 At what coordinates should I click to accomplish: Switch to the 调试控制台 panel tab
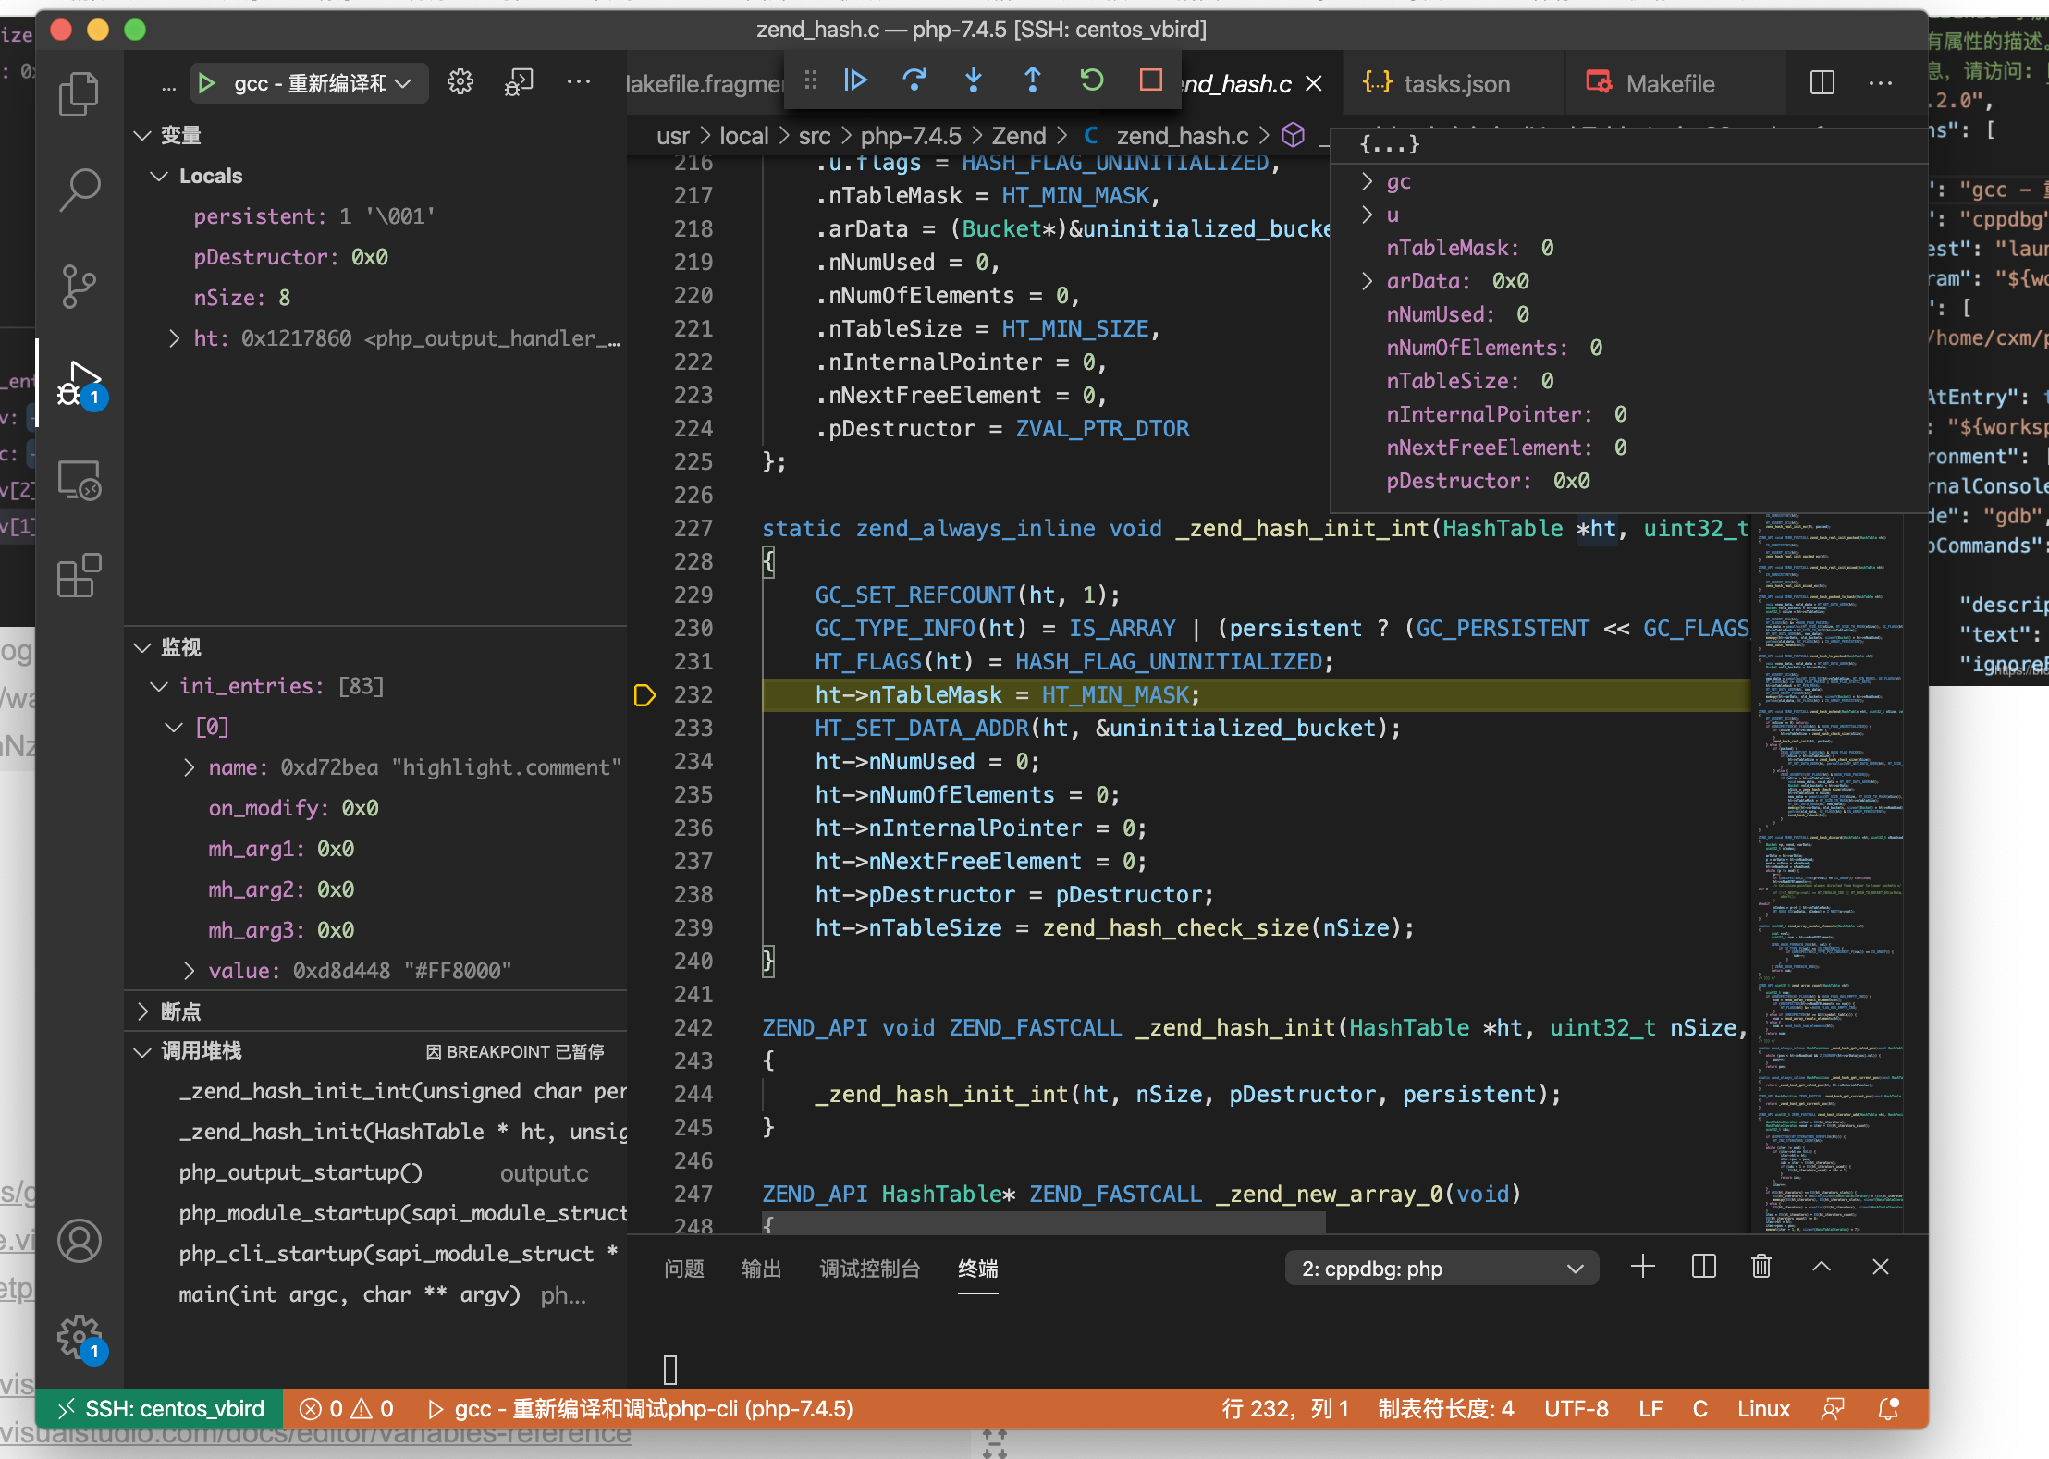pyautogui.click(x=869, y=1269)
